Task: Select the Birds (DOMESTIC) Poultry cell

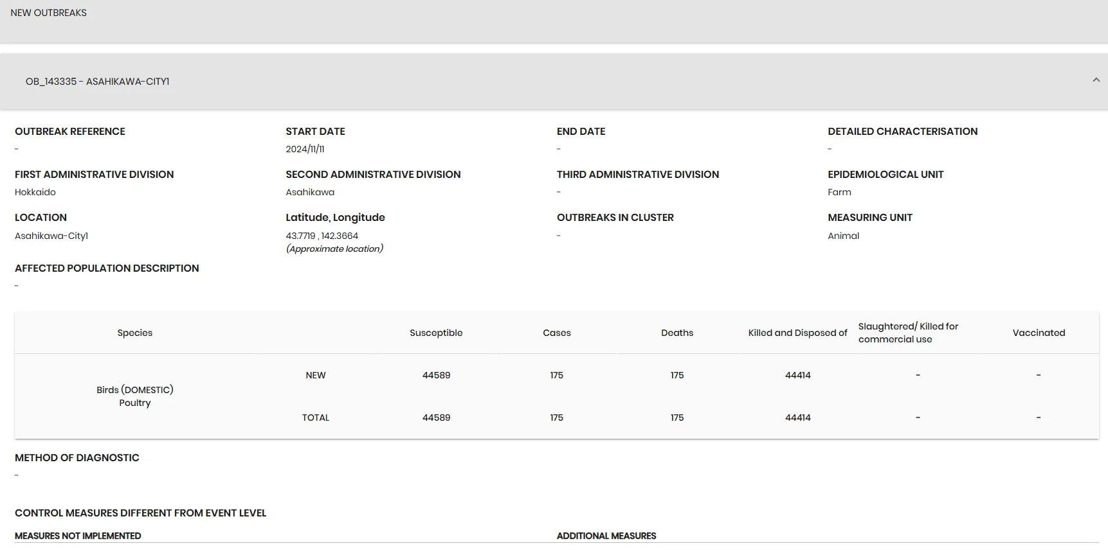Action: click(135, 396)
